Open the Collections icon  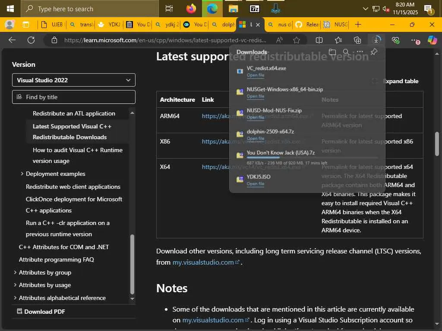point(357,40)
